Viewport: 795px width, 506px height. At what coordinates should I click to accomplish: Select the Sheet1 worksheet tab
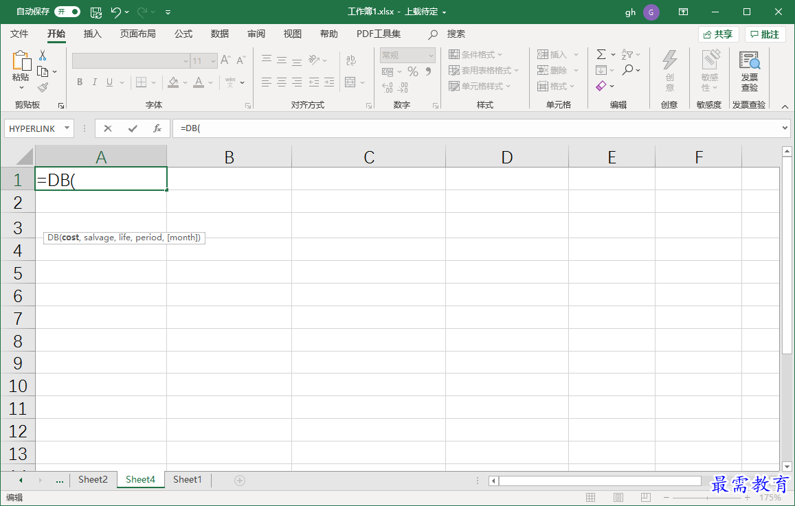click(x=187, y=480)
